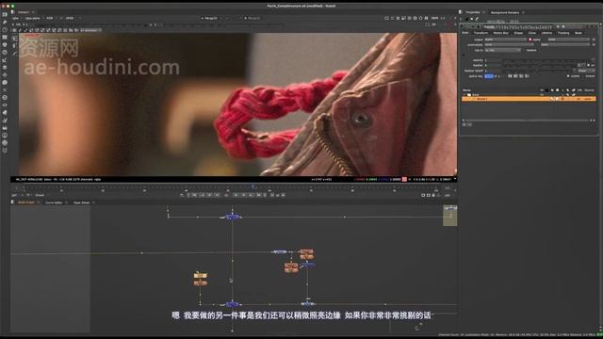Open the Image nodes menu in left toolbar
This screenshot has width=603, height=339.
click(5, 15)
